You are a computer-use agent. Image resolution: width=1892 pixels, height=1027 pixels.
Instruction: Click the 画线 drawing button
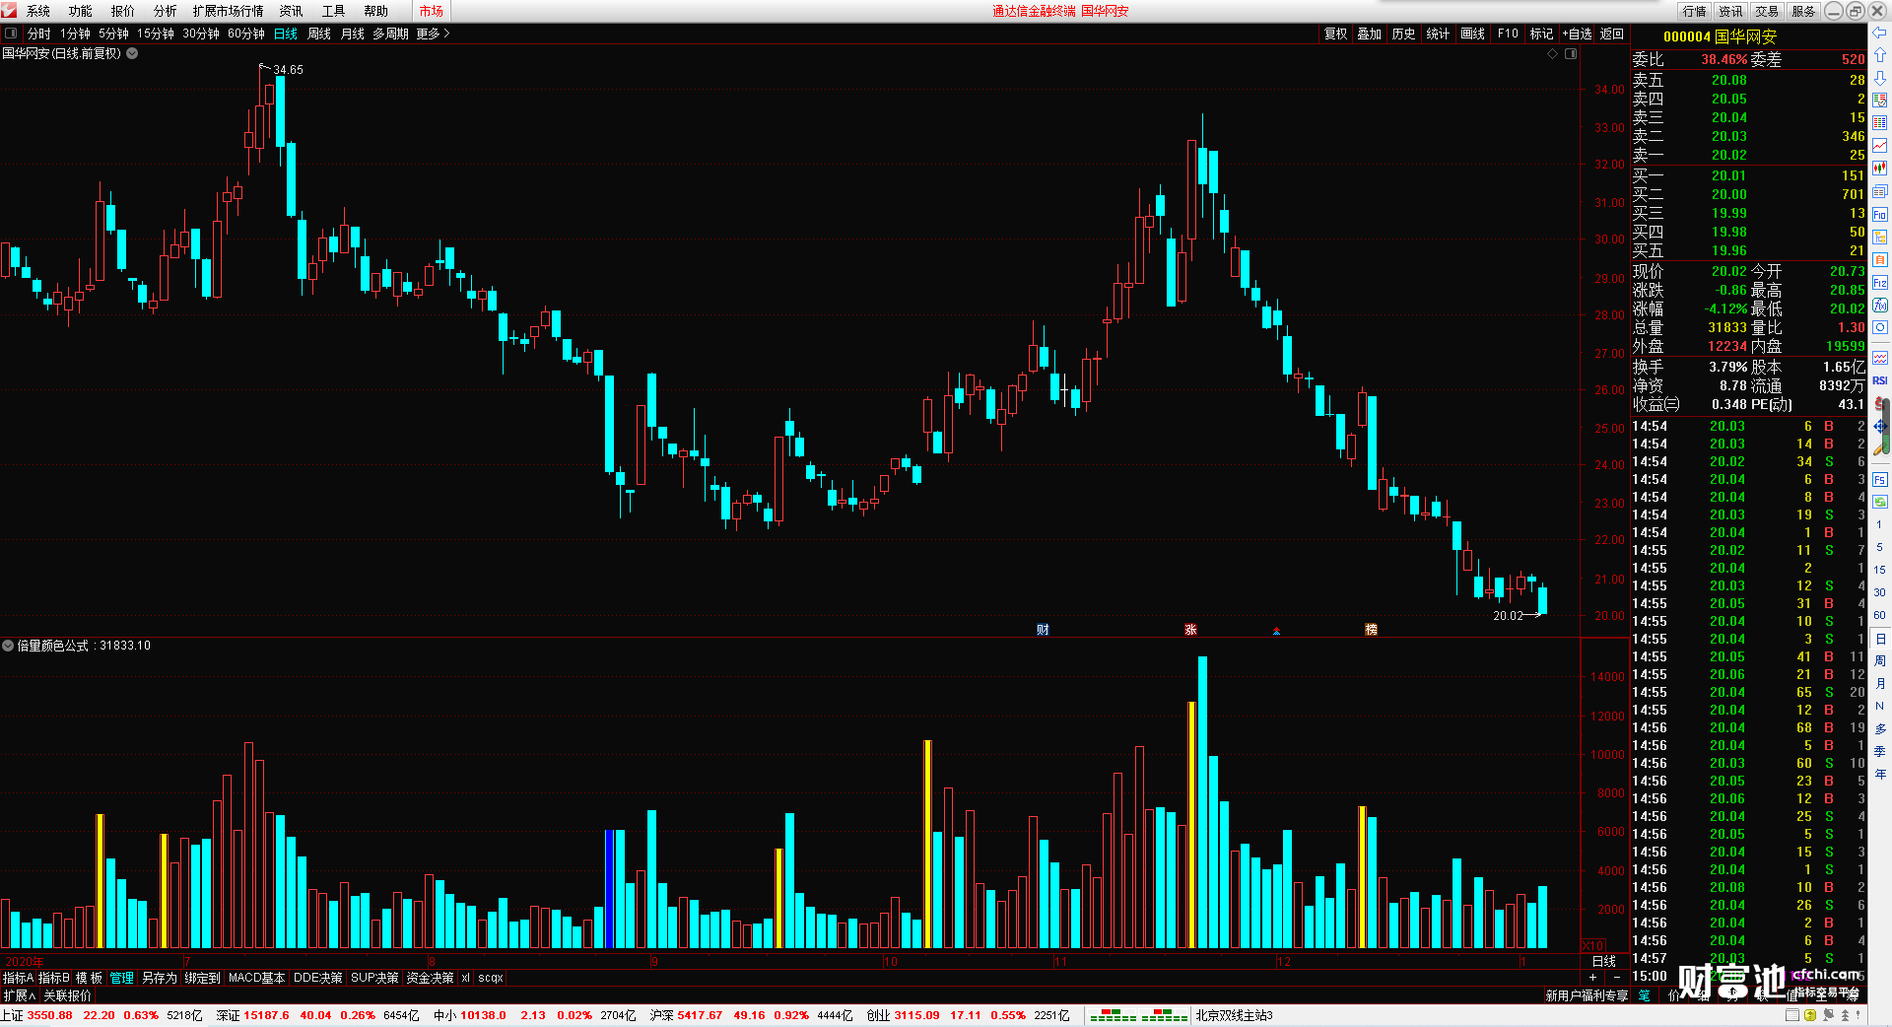1472,34
